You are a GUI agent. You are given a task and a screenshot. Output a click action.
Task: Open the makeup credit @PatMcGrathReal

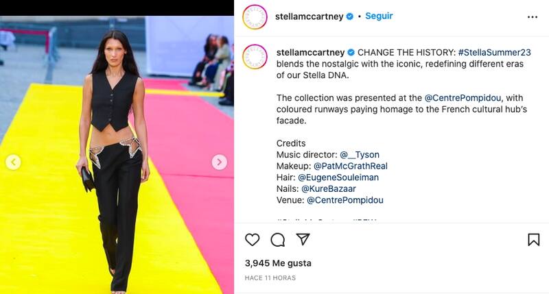click(x=351, y=166)
